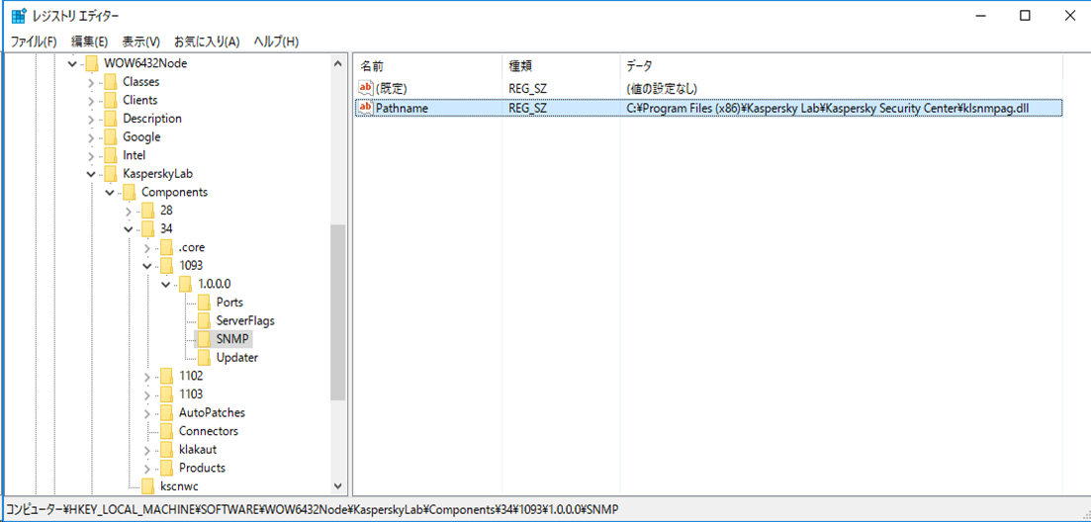
Task: Click the tree pane vertical scrollbar thumb
Action: point(338,312)
